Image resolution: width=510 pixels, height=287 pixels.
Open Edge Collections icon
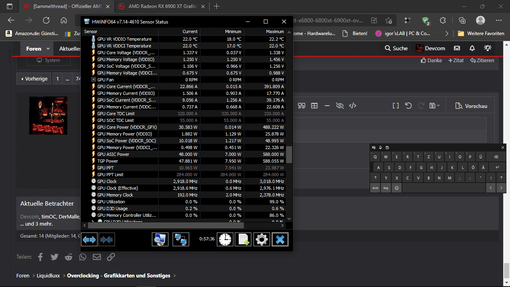click(462, 20)
